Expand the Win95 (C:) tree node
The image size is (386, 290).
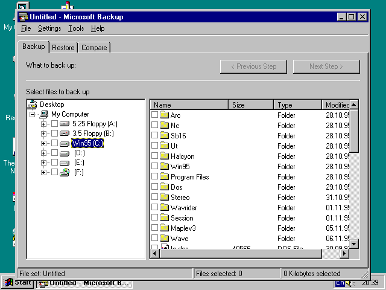point(43,143)
